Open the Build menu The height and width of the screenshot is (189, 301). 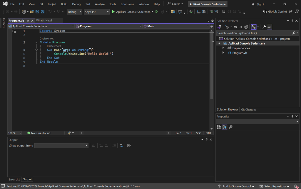coord(64,4)
